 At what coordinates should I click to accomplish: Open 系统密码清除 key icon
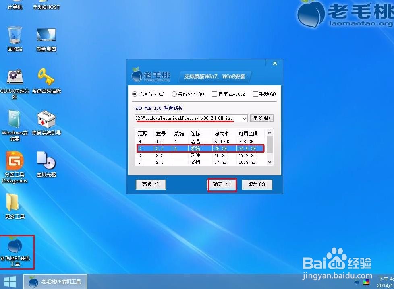(46, 81)
